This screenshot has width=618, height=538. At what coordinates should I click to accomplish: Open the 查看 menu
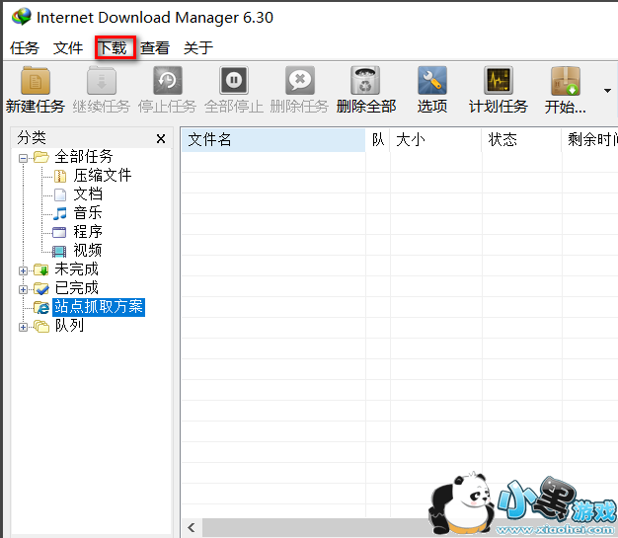155,48
